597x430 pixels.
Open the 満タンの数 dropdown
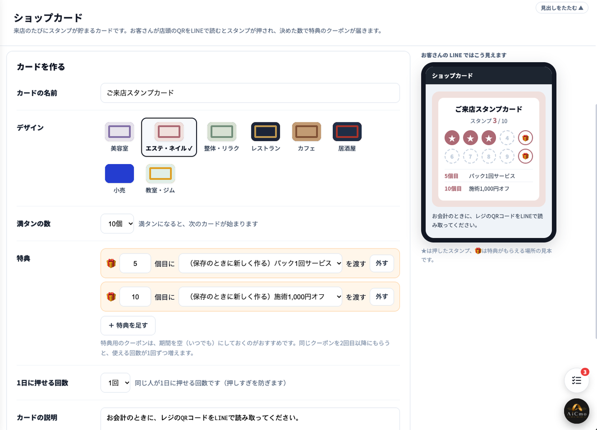(x=117, y=224)
